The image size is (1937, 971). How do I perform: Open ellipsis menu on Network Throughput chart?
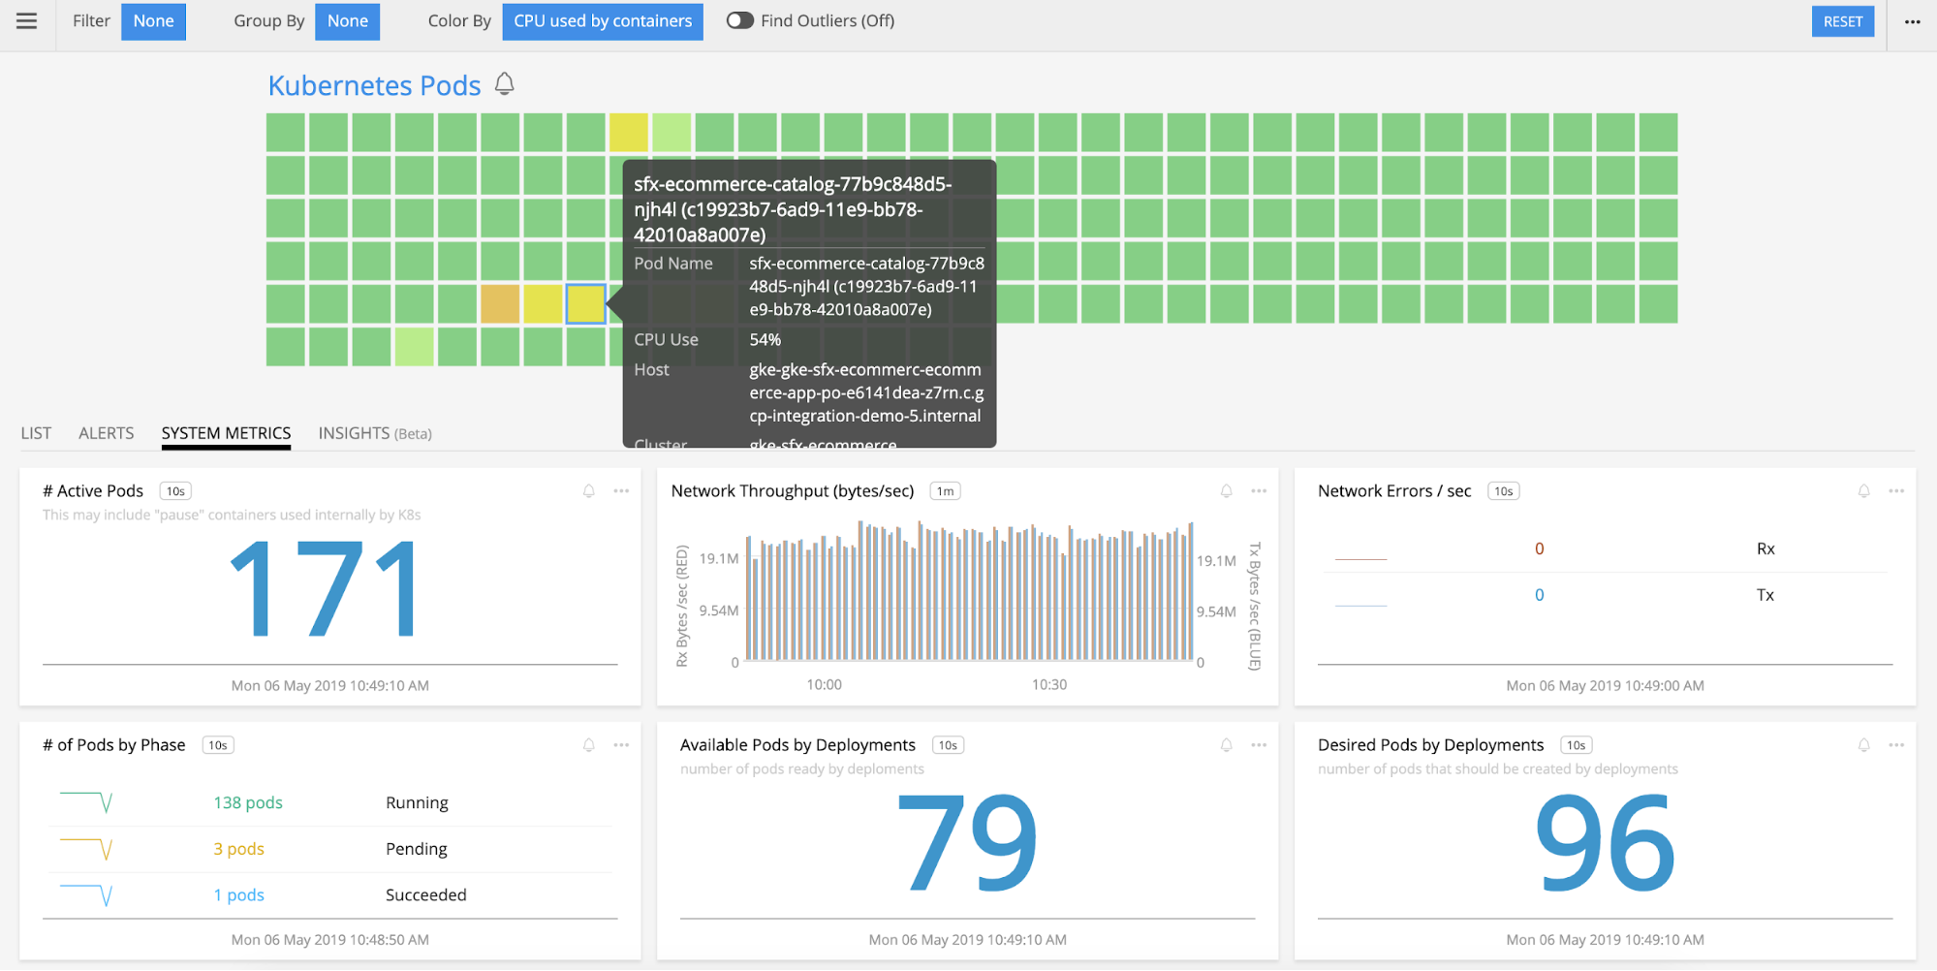tap(1259, 491)
